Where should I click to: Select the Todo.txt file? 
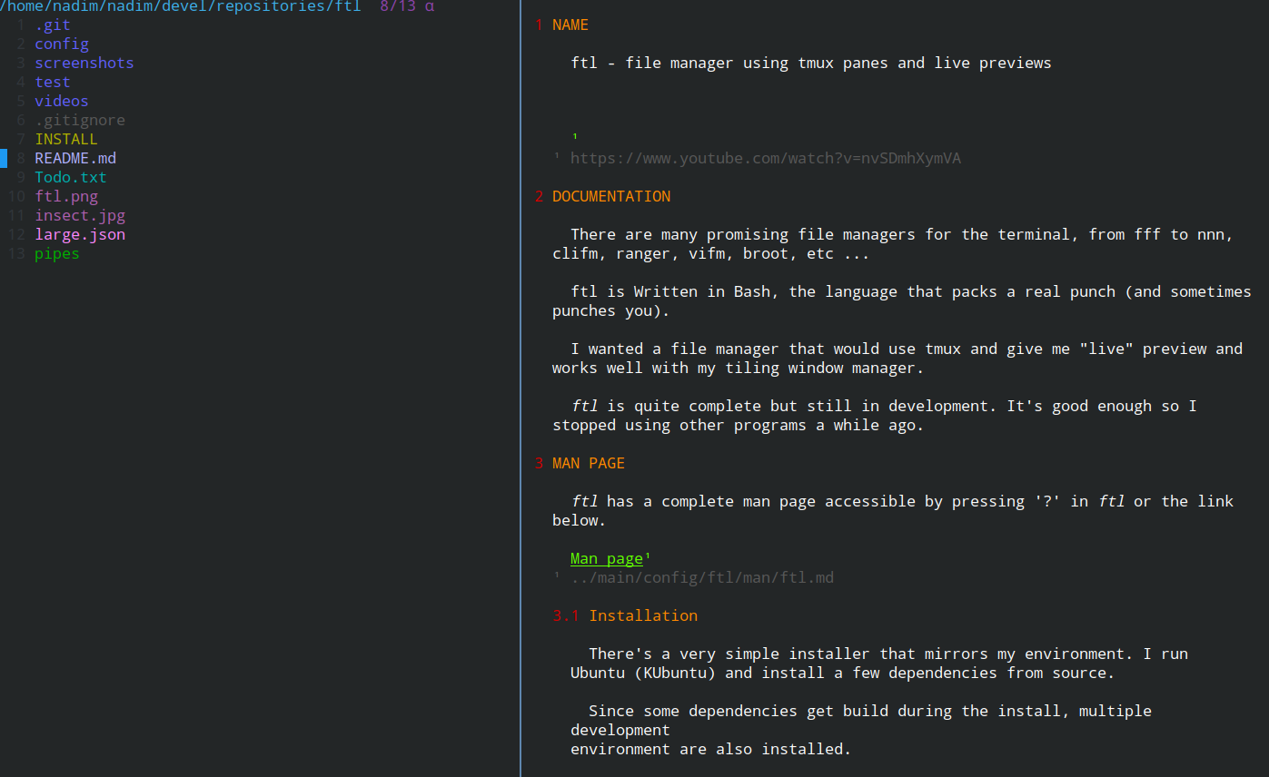click(x=71, y=177)
